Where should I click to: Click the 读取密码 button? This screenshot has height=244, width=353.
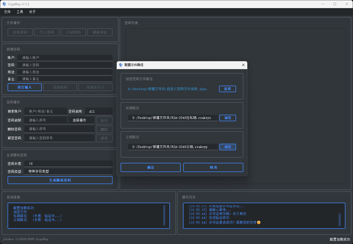(20, 32)
